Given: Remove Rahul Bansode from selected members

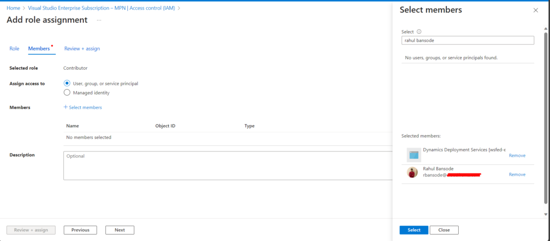Looking at the screenshot, I should [x=517, y=174].
